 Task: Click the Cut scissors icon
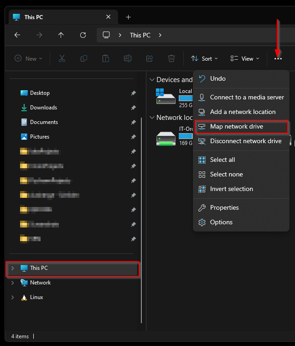click(62, 58)
